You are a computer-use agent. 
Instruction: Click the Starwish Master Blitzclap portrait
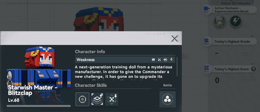tap(39, 76)
